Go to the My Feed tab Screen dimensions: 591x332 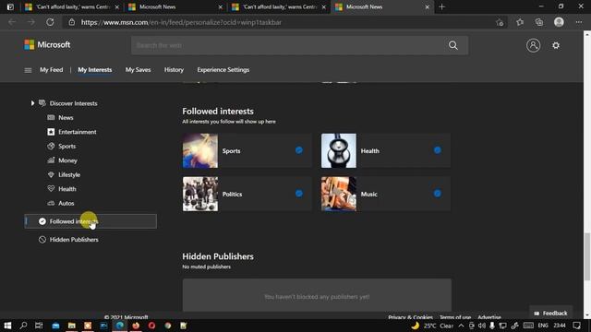[x=52, y=70]
